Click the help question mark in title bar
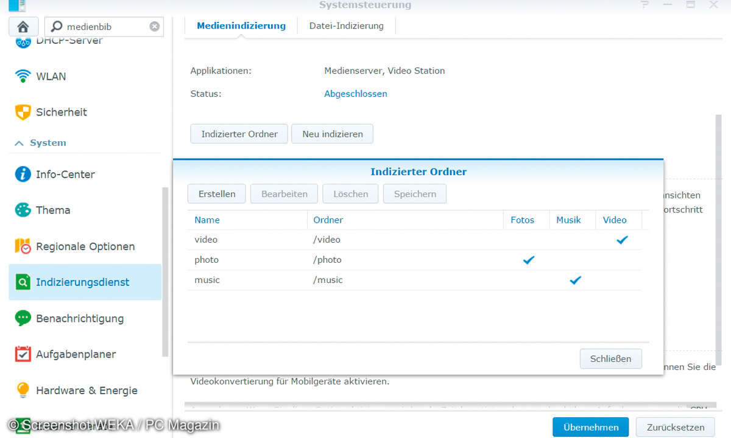This screenshot has width=731, height=438. (x=644, y=5)
